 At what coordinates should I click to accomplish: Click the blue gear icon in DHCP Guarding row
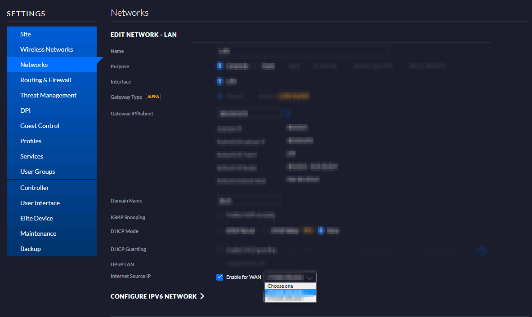click(482, 251)
